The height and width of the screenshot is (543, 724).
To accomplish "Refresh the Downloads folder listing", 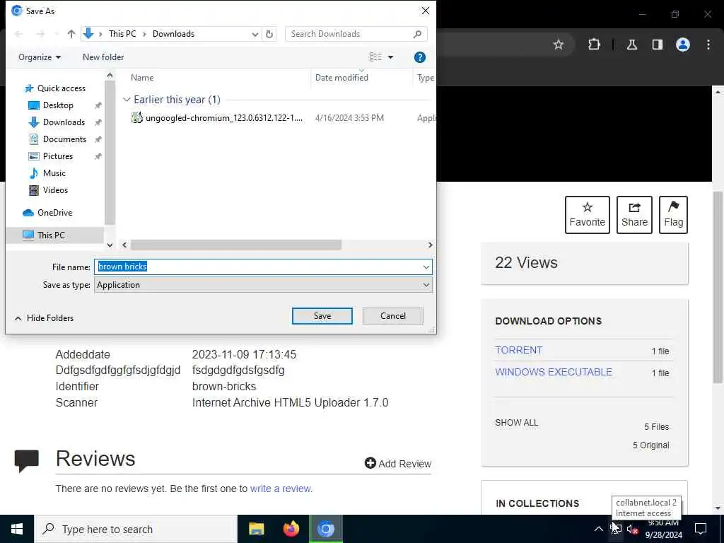I will click(x=269, y=34).
